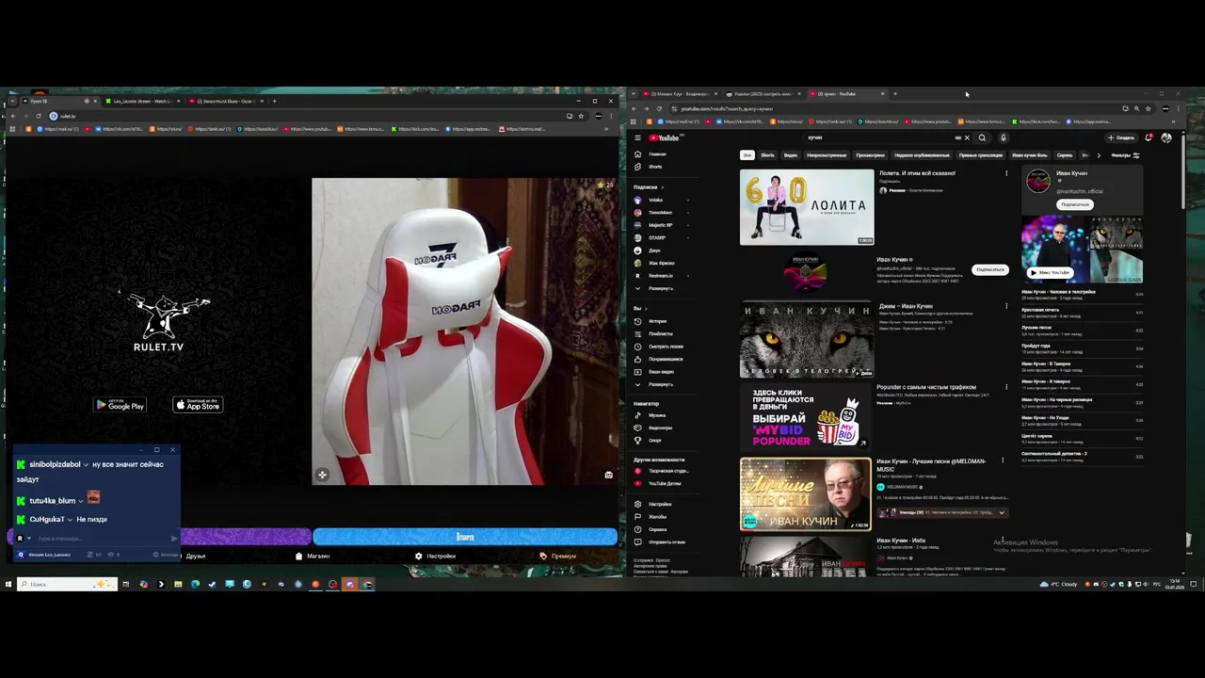Expand the Подписки section in the YouTube sidebar
Viewport: 1205px width, 678px height.
[649, 186]
